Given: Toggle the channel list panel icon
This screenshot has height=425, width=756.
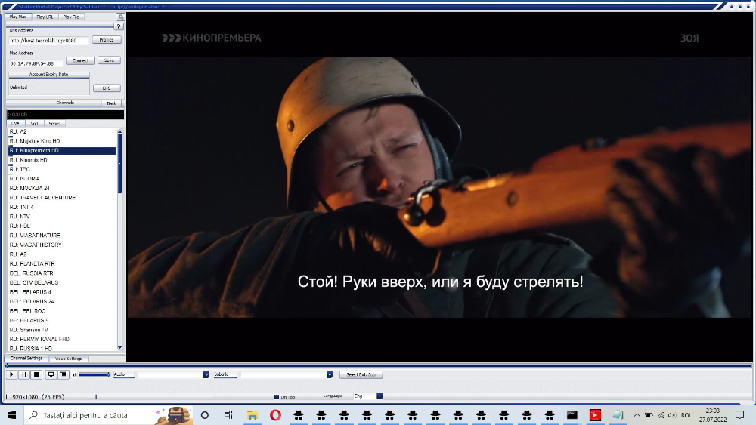Looking at the screenshot, I should click(x=64, y=374).
